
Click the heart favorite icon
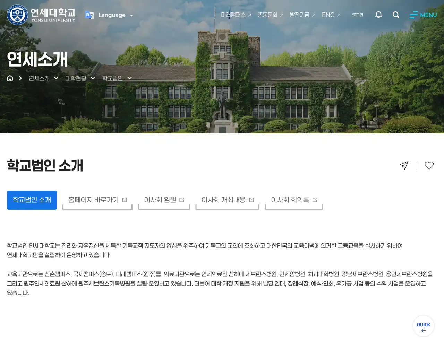point(429,165)
